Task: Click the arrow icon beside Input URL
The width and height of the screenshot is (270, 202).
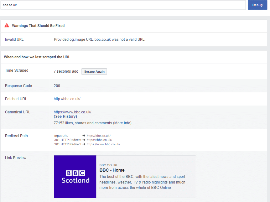Action: (84, 136)
